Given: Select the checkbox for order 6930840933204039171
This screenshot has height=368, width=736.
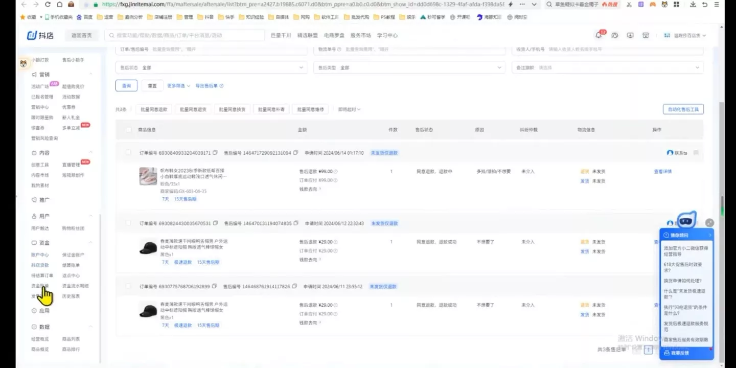Looking at the screenshot, I should tap(129, 153).
